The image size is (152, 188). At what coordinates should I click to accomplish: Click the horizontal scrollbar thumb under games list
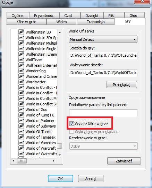click(x=22, y=161)
